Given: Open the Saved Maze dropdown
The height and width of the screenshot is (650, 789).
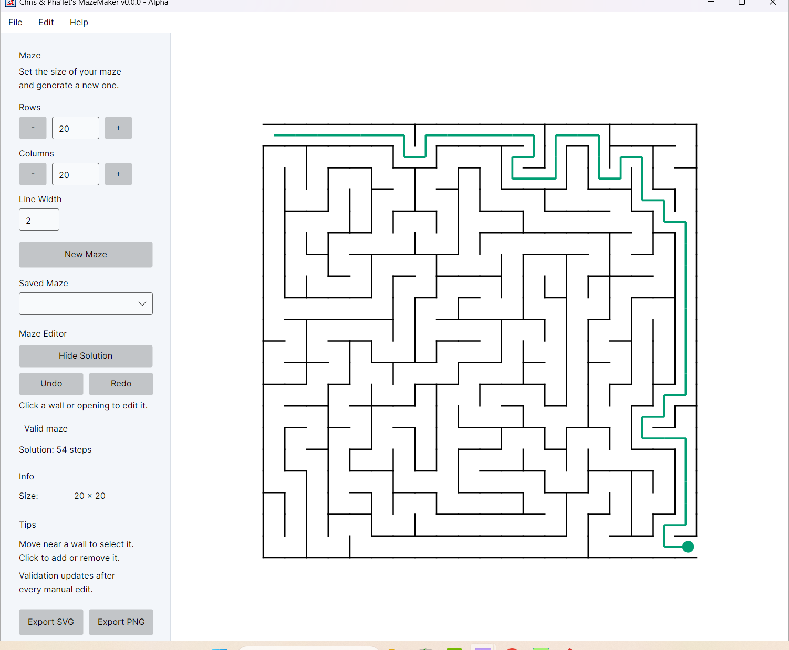Looking at the screenshot, I should click(x=86, y=304).
